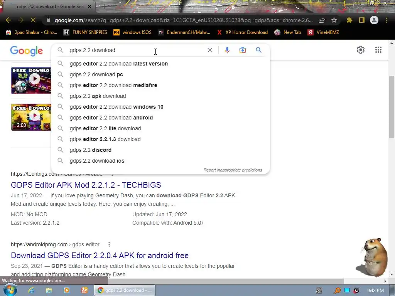The height and width of the screenshot is (296, 395).
Task: Open more options for the androidprog result
Action: [109, 244]
